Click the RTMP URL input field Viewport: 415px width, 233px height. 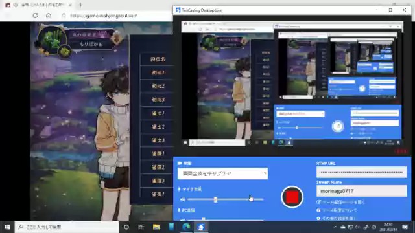point(362,172)
